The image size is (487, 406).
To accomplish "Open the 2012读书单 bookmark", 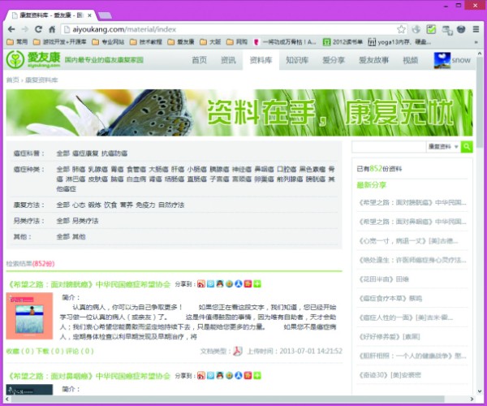I will pos(348,41).
